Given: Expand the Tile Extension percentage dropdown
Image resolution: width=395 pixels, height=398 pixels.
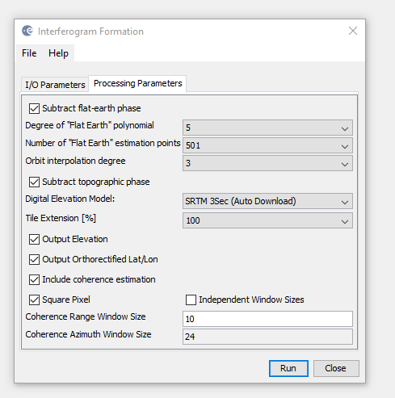Looking at the screenshot, I should coord(267,220).
